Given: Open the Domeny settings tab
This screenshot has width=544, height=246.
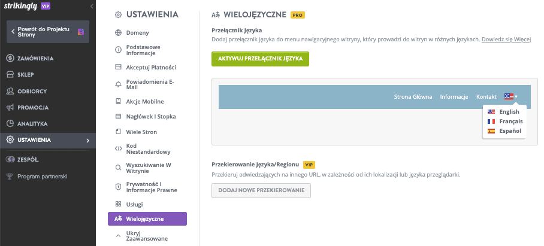Looking at the screenshot, I should (137, 33).
